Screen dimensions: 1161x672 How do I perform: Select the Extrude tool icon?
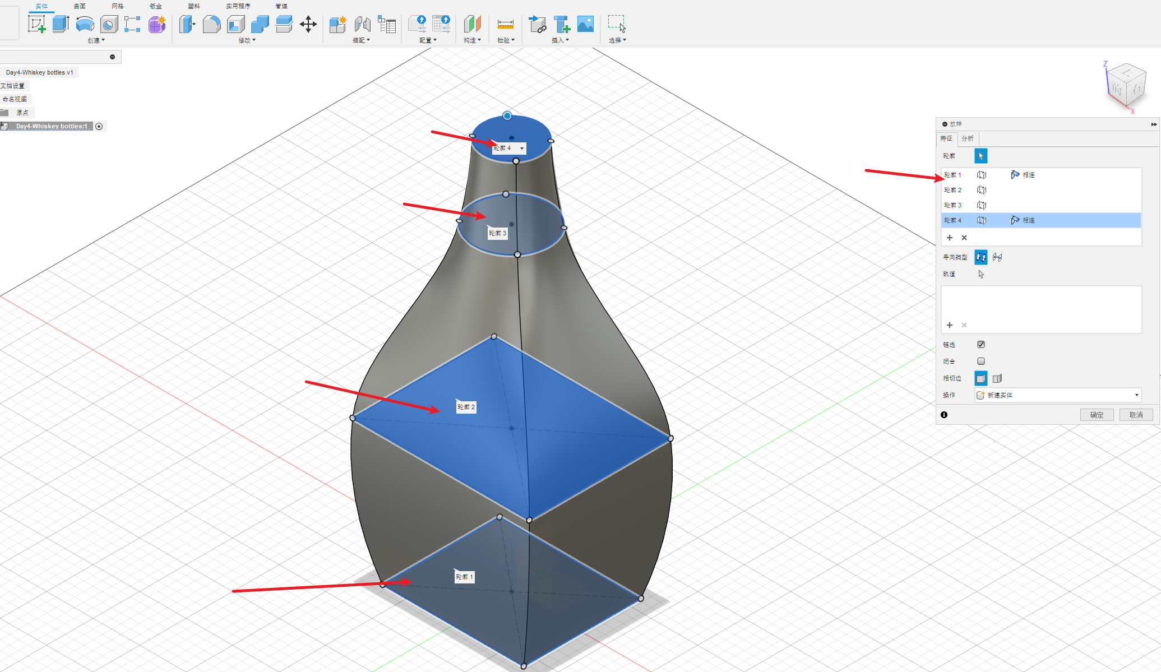(x=61, y=24)
